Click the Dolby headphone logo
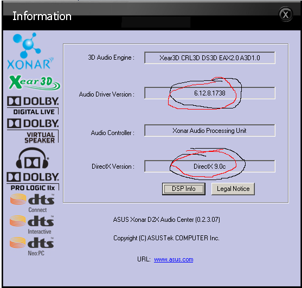Screen dimensions: 302x288 (x=32, y=158)
